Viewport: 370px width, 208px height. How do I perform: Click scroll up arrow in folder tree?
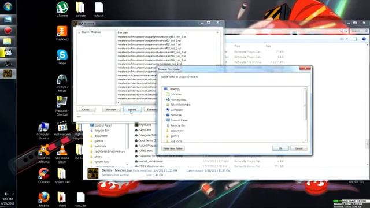tap(305, 88)
